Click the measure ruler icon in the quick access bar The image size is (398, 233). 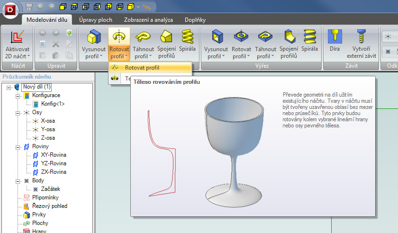(147, 7)
